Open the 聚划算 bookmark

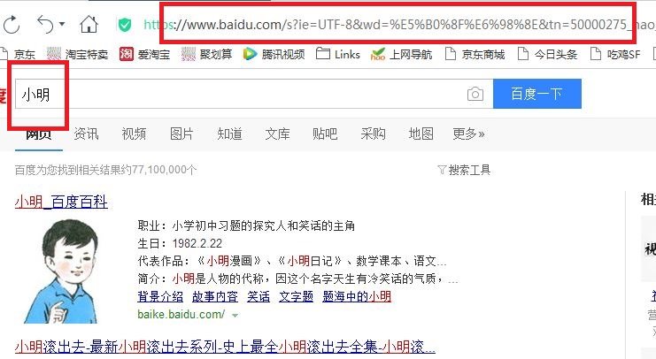pyautogui.click(x=206, y=54)
